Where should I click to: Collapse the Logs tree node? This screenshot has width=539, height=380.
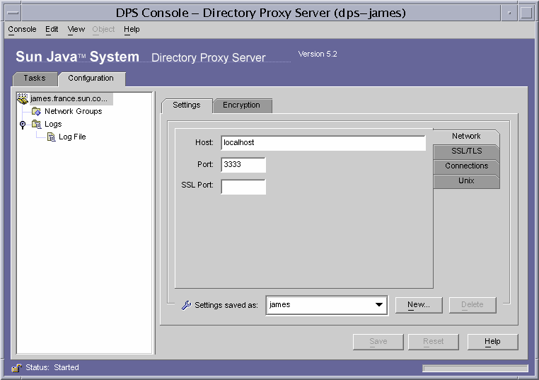pyautogui.click(x=23, y=124)
